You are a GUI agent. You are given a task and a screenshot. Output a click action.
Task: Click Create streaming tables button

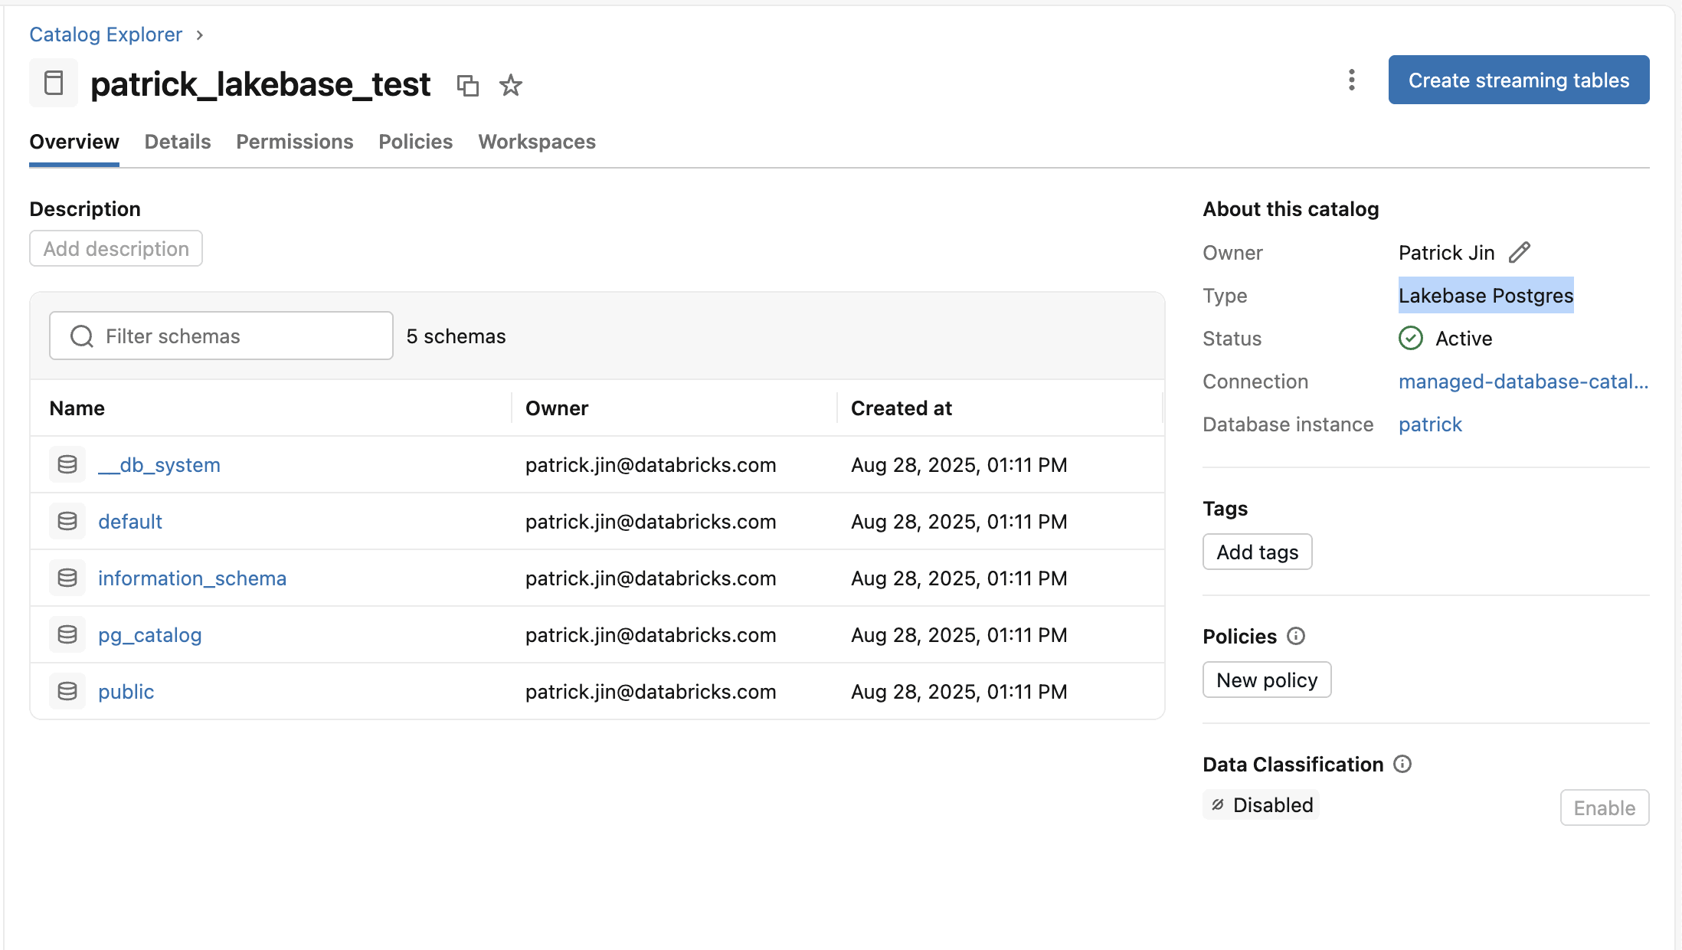[1519, 80]
